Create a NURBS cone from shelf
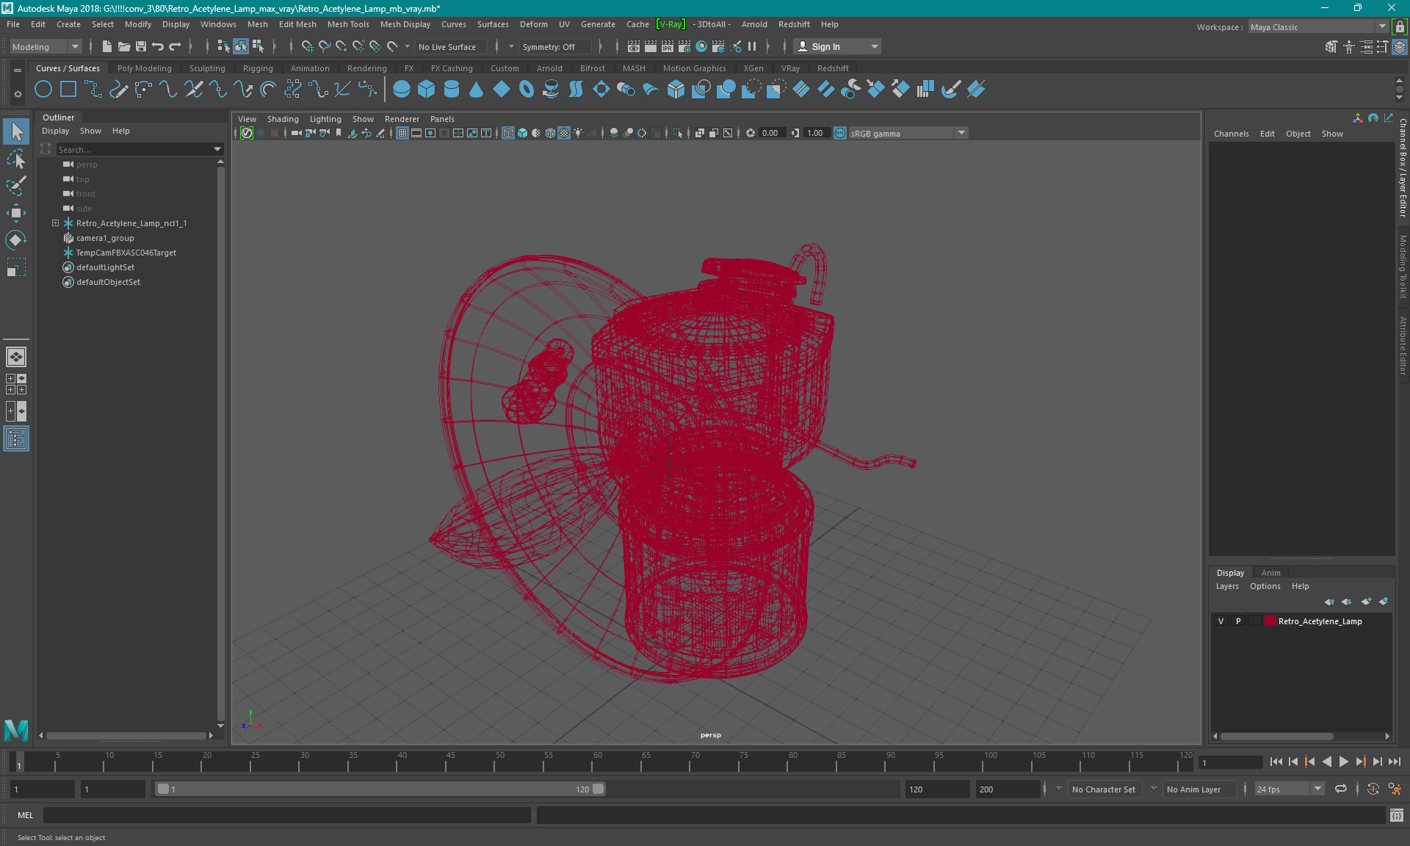This screenshot has height=846, width=1410. coord(476,90)
